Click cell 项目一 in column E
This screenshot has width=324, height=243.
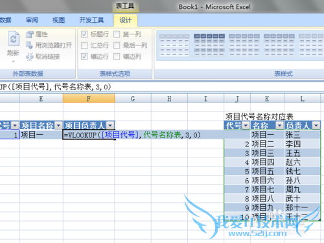(41, 135)
